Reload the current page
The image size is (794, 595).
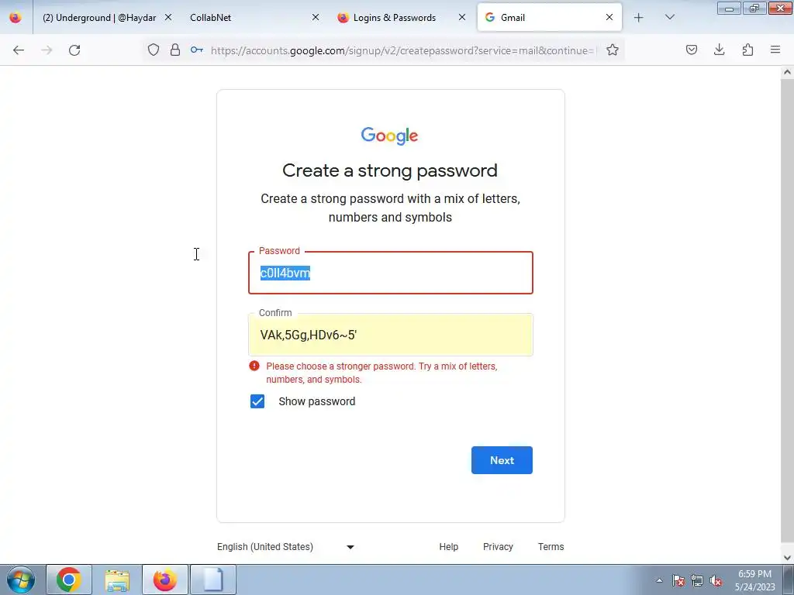pos(74,50)
